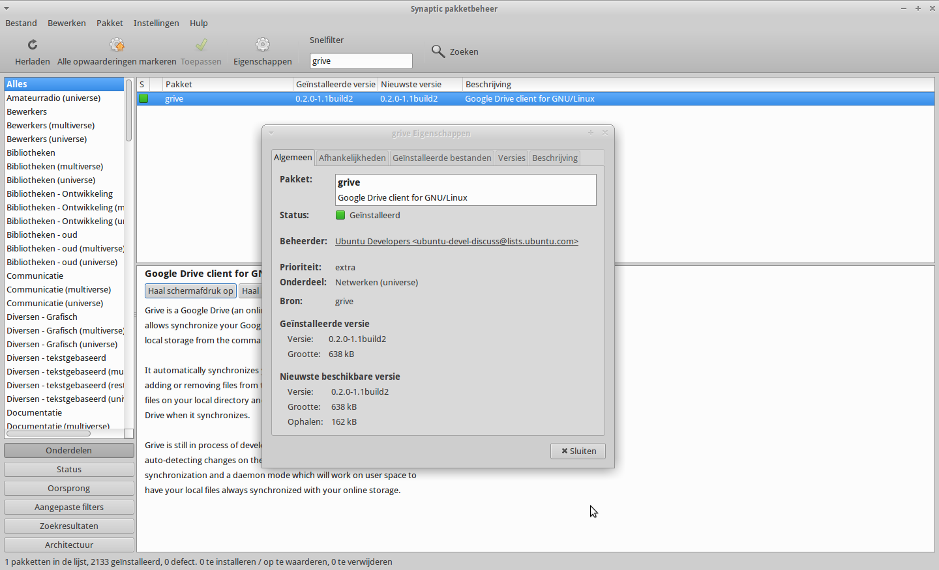Select Communicatie (universe) category
The width and height of the screenshot is (939, 570).
64,303
